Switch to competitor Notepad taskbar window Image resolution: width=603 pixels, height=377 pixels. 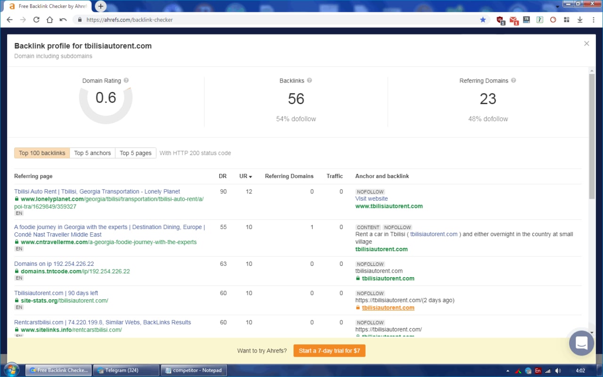tap(194, 370)
